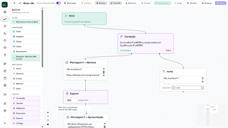Select the E-mail question block

26,79
